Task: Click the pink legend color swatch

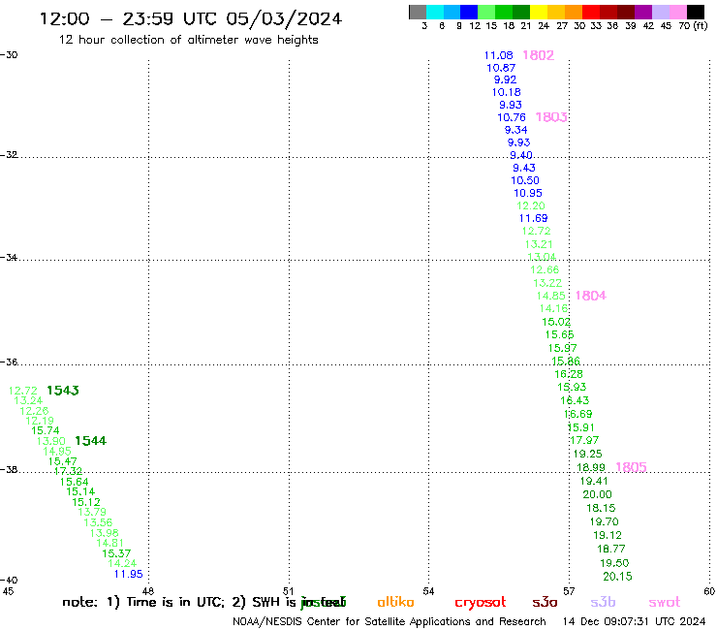Action: tap(678, 12)
